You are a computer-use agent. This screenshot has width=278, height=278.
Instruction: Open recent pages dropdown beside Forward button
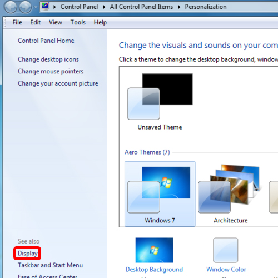(x=36, y=7)
